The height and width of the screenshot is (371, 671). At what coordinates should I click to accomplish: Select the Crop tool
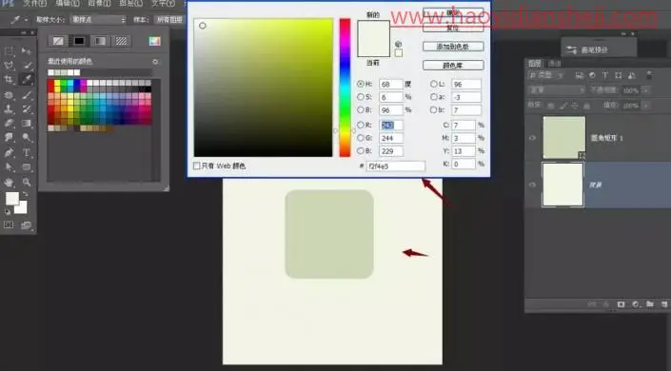pyautogui.click(x=9, y=79)
